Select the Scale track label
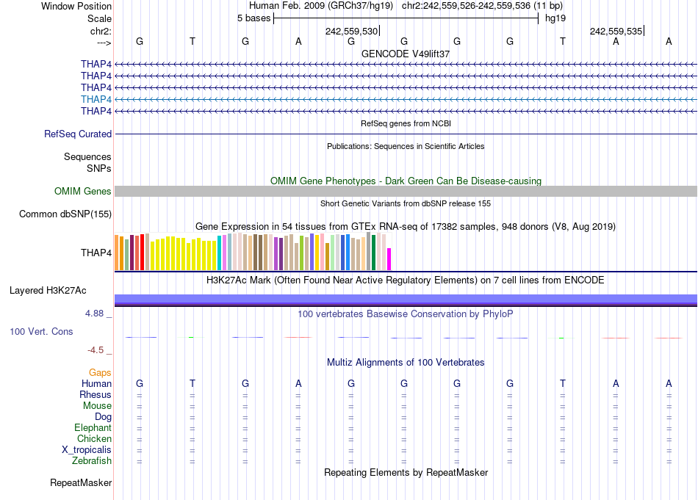 coord(99,18)
